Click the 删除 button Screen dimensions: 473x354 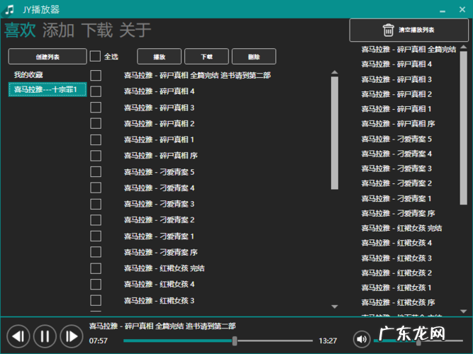point(254,57)
